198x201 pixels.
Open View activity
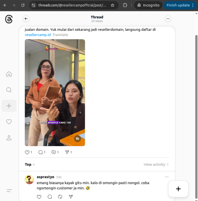click(x=156, y=165)
